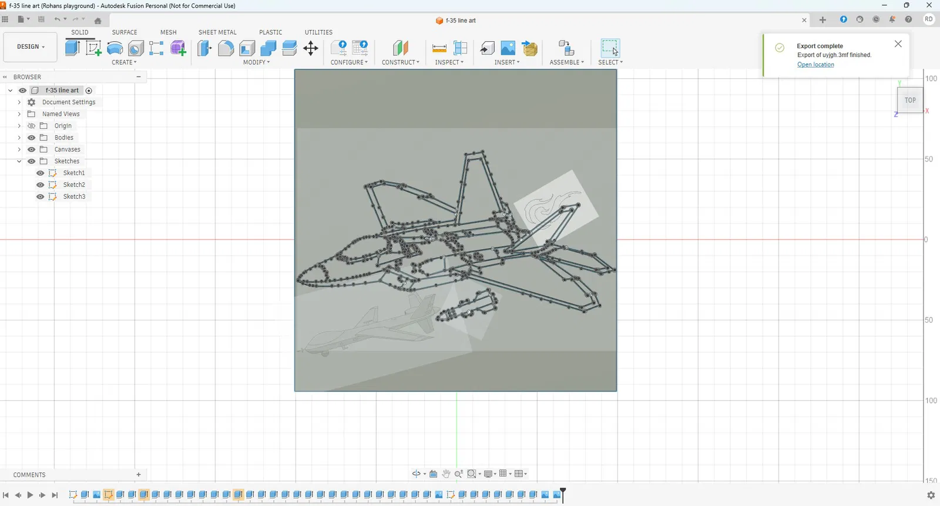Dismiss the Export complete notification
The image size is (940, 506).
pyautogui.click(x=898, y=44)
